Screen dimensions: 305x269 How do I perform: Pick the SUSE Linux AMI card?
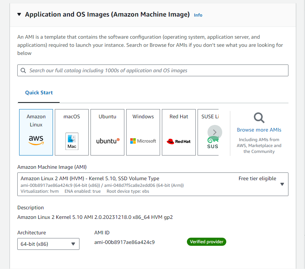click(208, 132)
